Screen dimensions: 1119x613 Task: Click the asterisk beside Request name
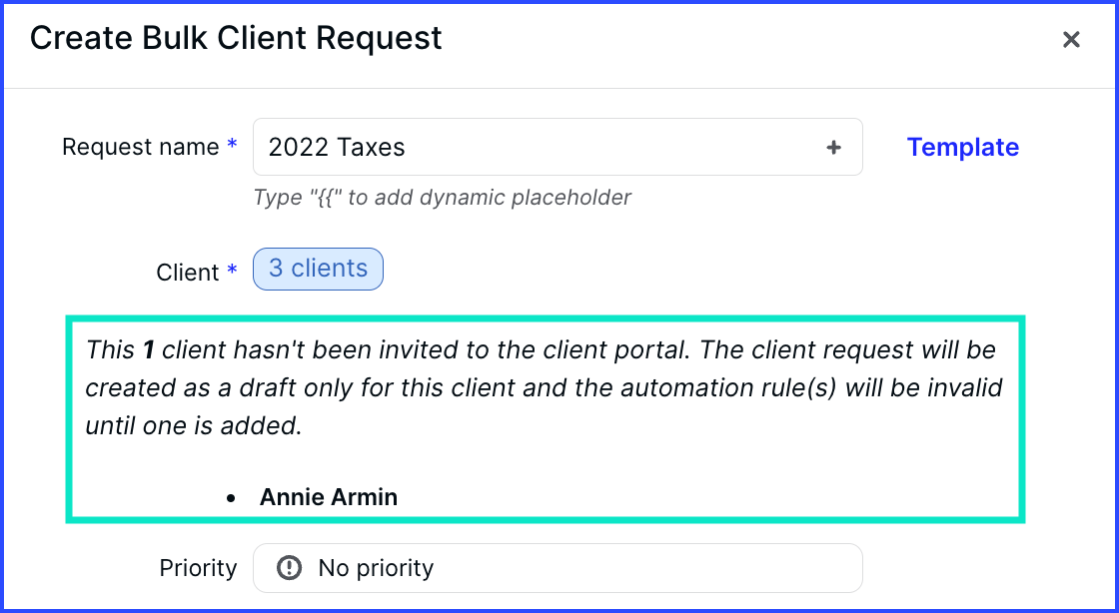pos(232,145)
